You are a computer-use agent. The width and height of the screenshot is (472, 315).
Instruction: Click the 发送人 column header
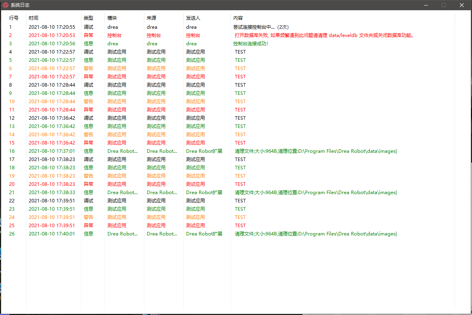tap(193, 18)
